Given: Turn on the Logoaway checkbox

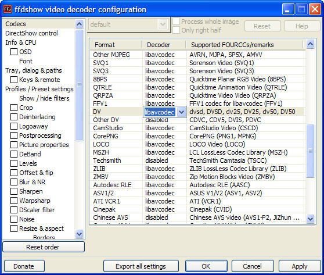Looking at the screenshot, I should pos(14,126).
